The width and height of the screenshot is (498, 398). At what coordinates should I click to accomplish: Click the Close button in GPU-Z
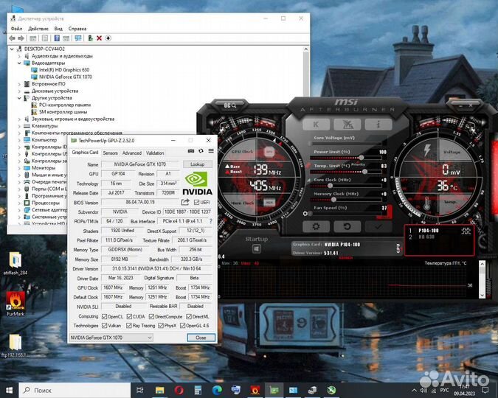point(201,338)
